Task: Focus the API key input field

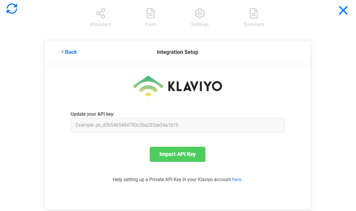Action: (x=177, y=125)
